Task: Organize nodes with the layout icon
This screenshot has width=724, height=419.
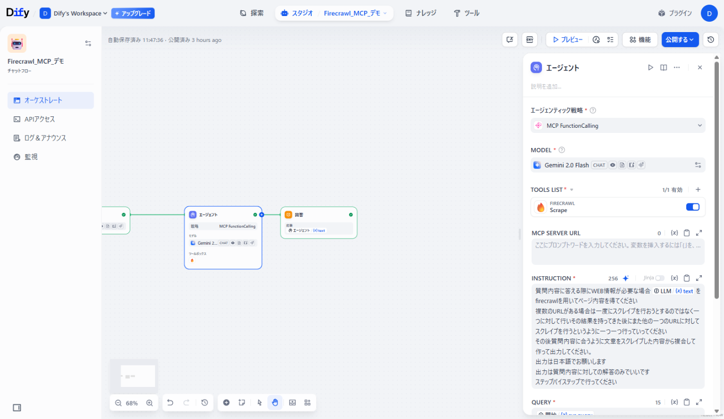Action: pyautogui.click(x=307, y=402)
